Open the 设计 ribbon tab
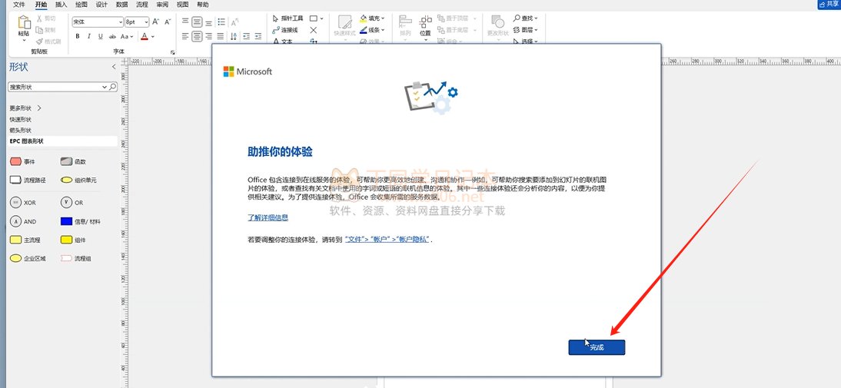The image size is (841, 388). point(101,5)
